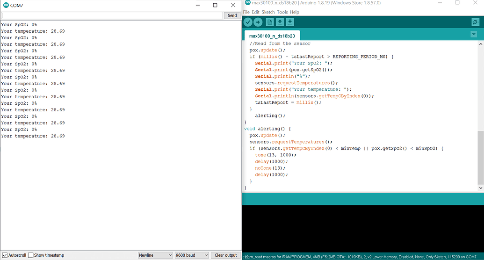484x260 pixels.
Task: Click the code editor vertical scrollbar thumb
Action: coord(481,158)
